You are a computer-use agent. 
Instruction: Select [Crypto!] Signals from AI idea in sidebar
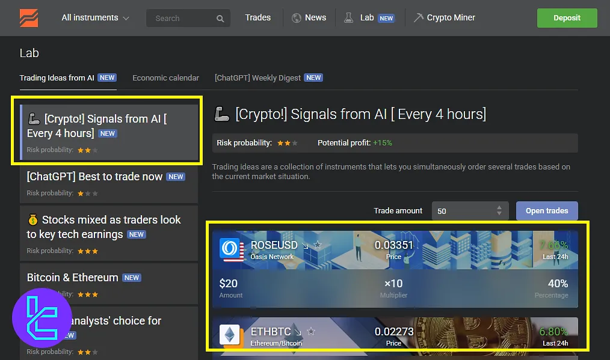[109, 132]
